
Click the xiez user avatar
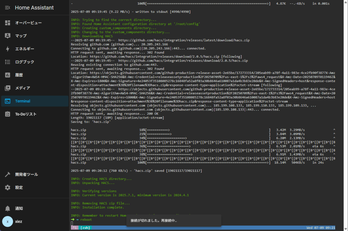pos(8,221)
